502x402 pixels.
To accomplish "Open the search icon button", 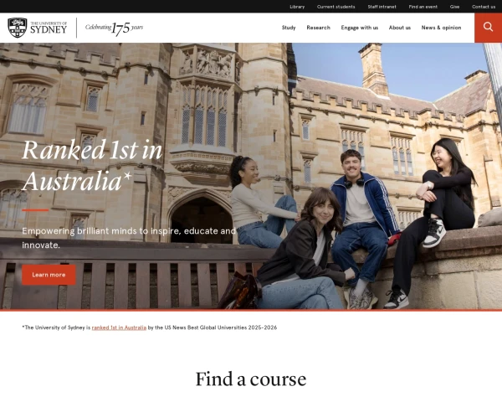I will point(488,28).
